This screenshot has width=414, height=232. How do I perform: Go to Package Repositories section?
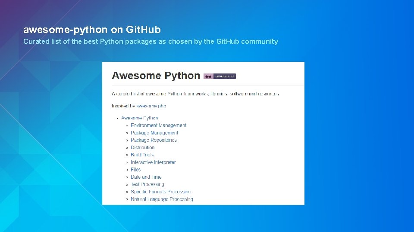pyautogui.click(x=154, y=140)
